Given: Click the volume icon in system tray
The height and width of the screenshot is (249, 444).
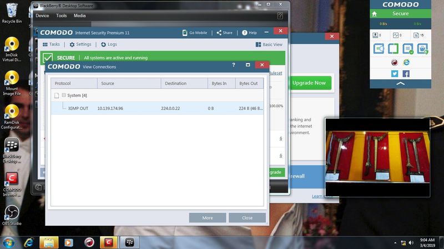Looking at the screenshot, I should 411,243.
